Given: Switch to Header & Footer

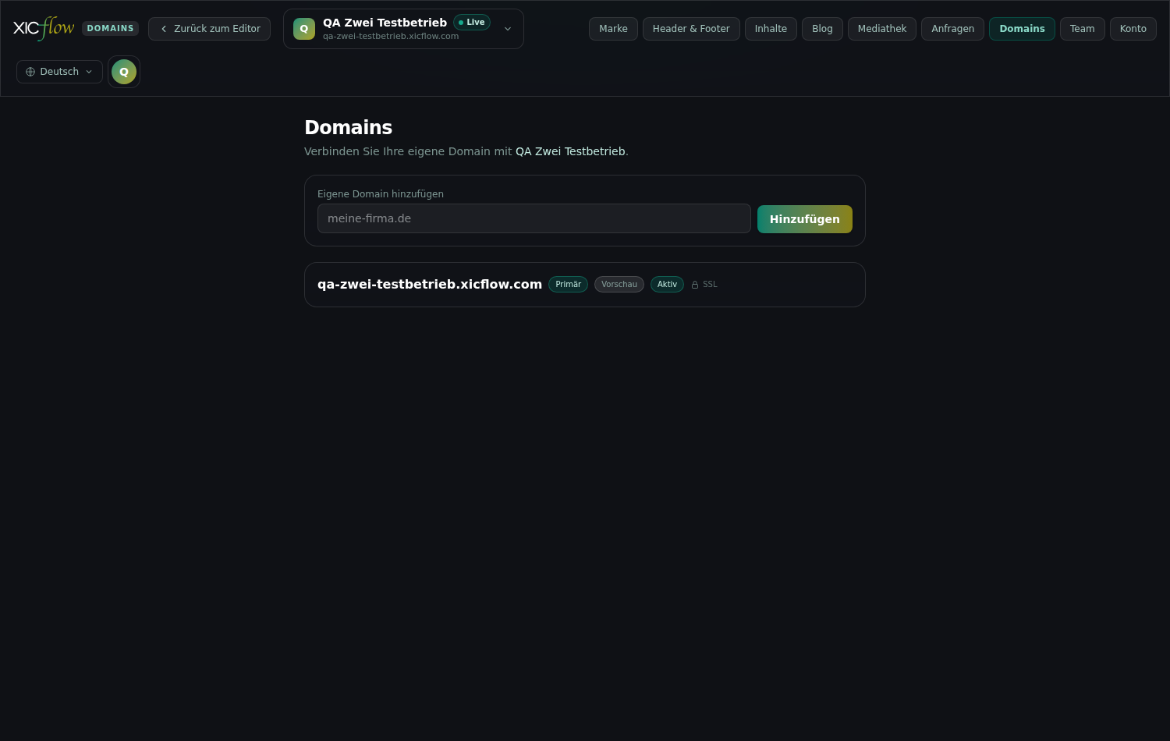Looking at the screenshot, I should [x=691, y=29].
